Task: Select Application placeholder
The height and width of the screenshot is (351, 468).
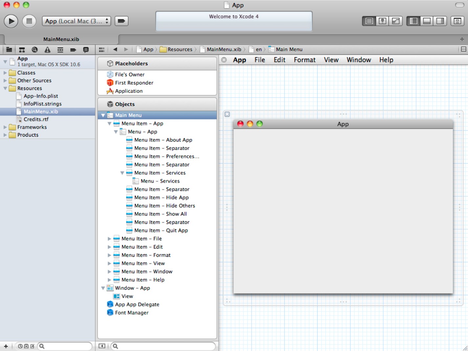Action: pos(129,91)
